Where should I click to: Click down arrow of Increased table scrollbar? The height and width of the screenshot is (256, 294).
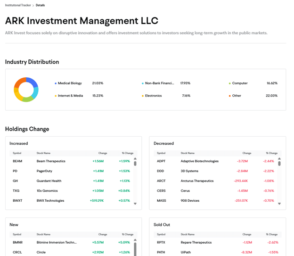pyautogui.click(x=135, y=204)
